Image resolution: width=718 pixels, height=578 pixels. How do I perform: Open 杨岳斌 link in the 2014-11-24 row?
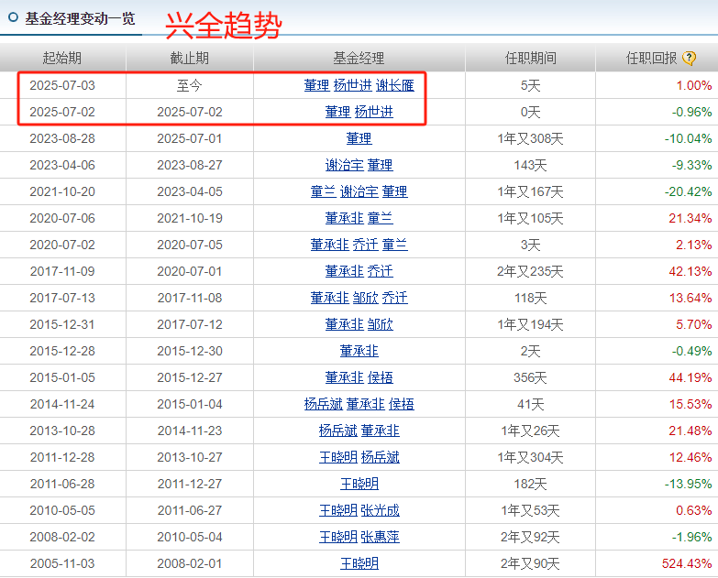(x=324, y=404)
